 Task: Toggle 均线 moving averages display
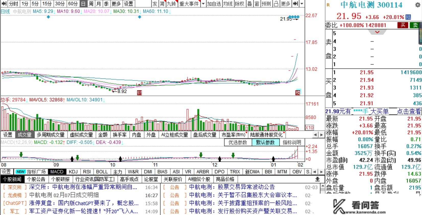pos(228,4)
